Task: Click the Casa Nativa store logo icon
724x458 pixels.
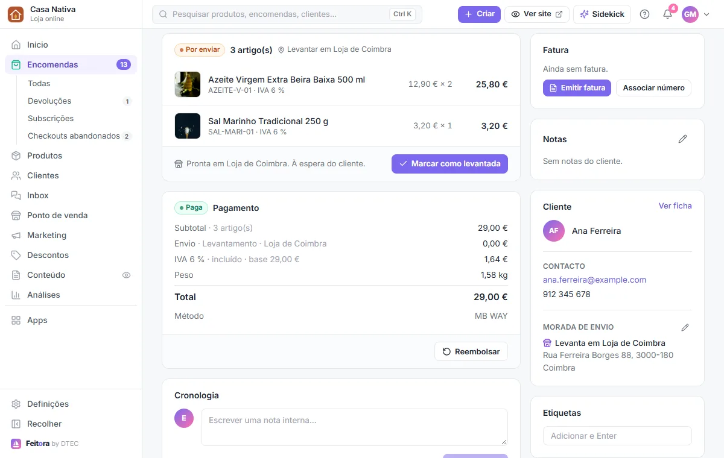Action: click(16, 14)
